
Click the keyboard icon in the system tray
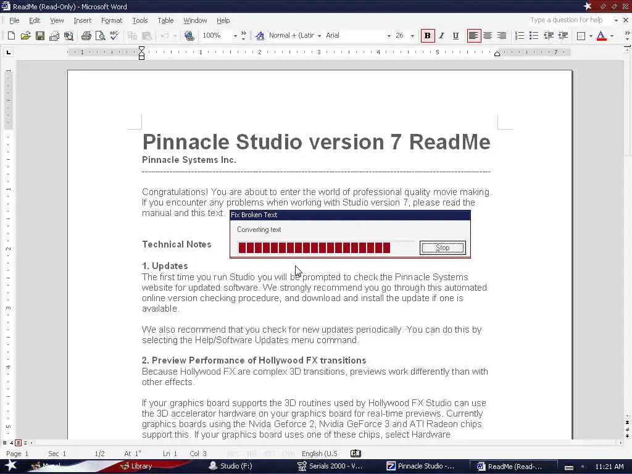click(x=568, y=467)
